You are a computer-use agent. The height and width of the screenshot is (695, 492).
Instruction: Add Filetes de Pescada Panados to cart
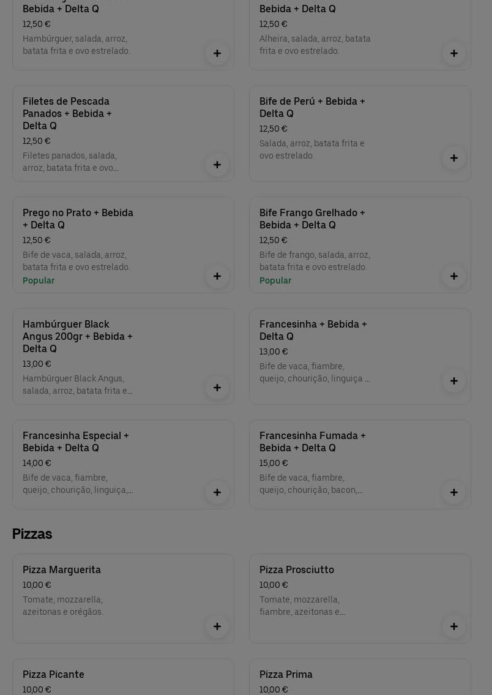click(217, 165)
